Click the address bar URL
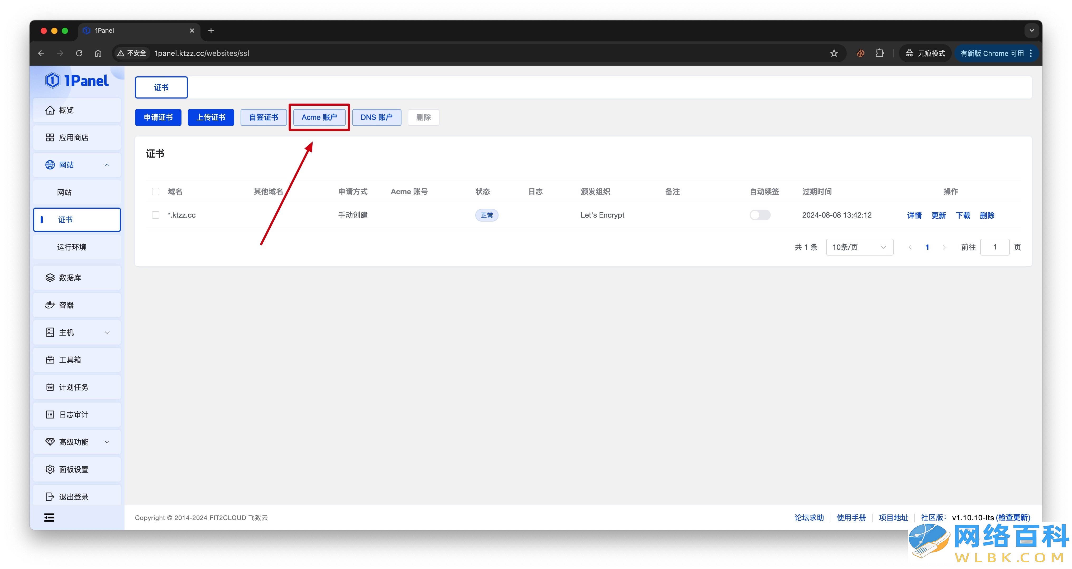The height and width of the screenshot is (569, 1072). click(202, 53)
